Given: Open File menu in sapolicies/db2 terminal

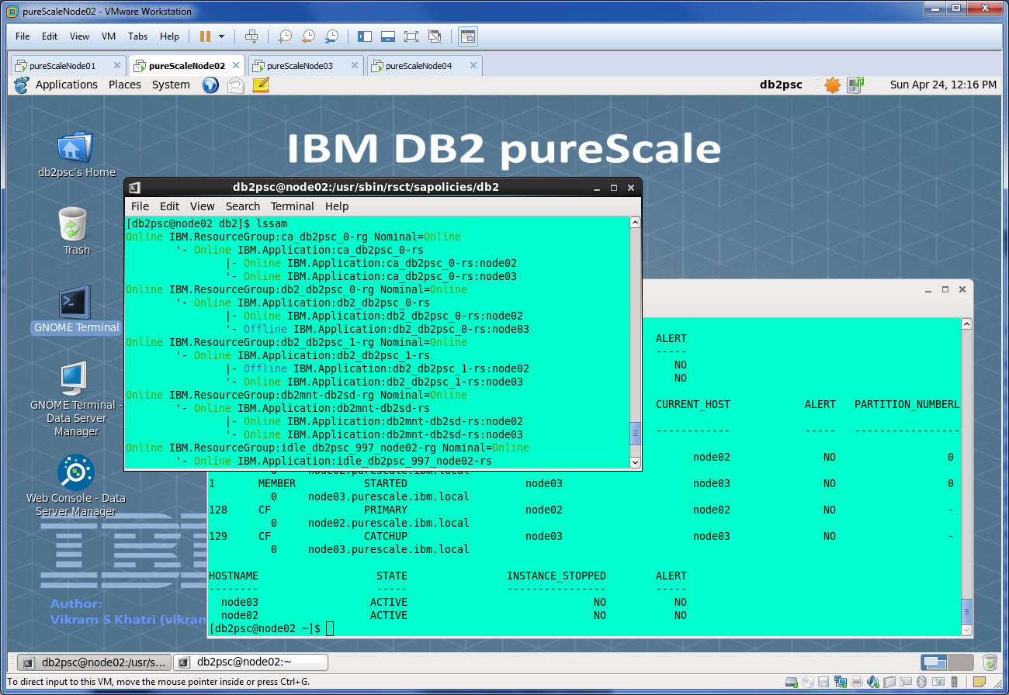Looking at the screenshot, I should pos(140,206).
